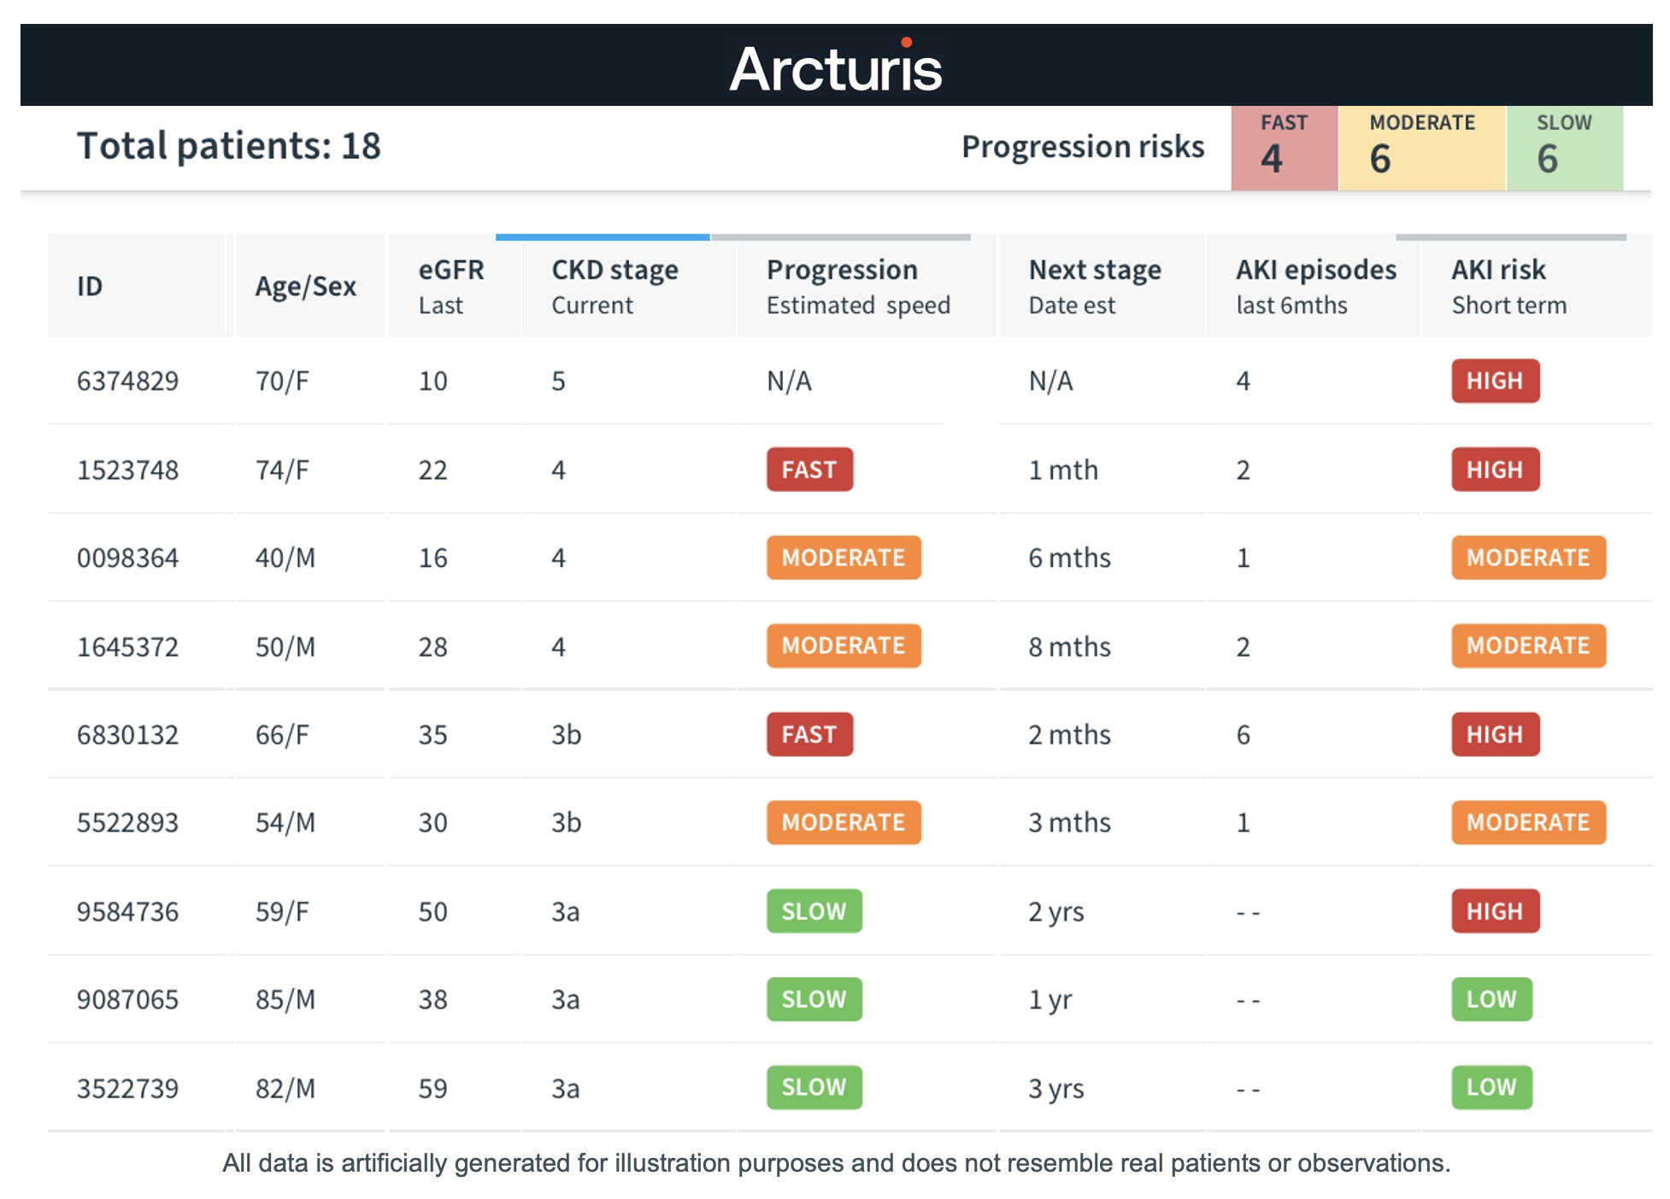Click the Arcturis logo in the header

click(835, 67)
